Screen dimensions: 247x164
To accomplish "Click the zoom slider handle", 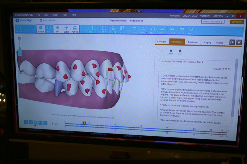I will [x=20, y=52].
